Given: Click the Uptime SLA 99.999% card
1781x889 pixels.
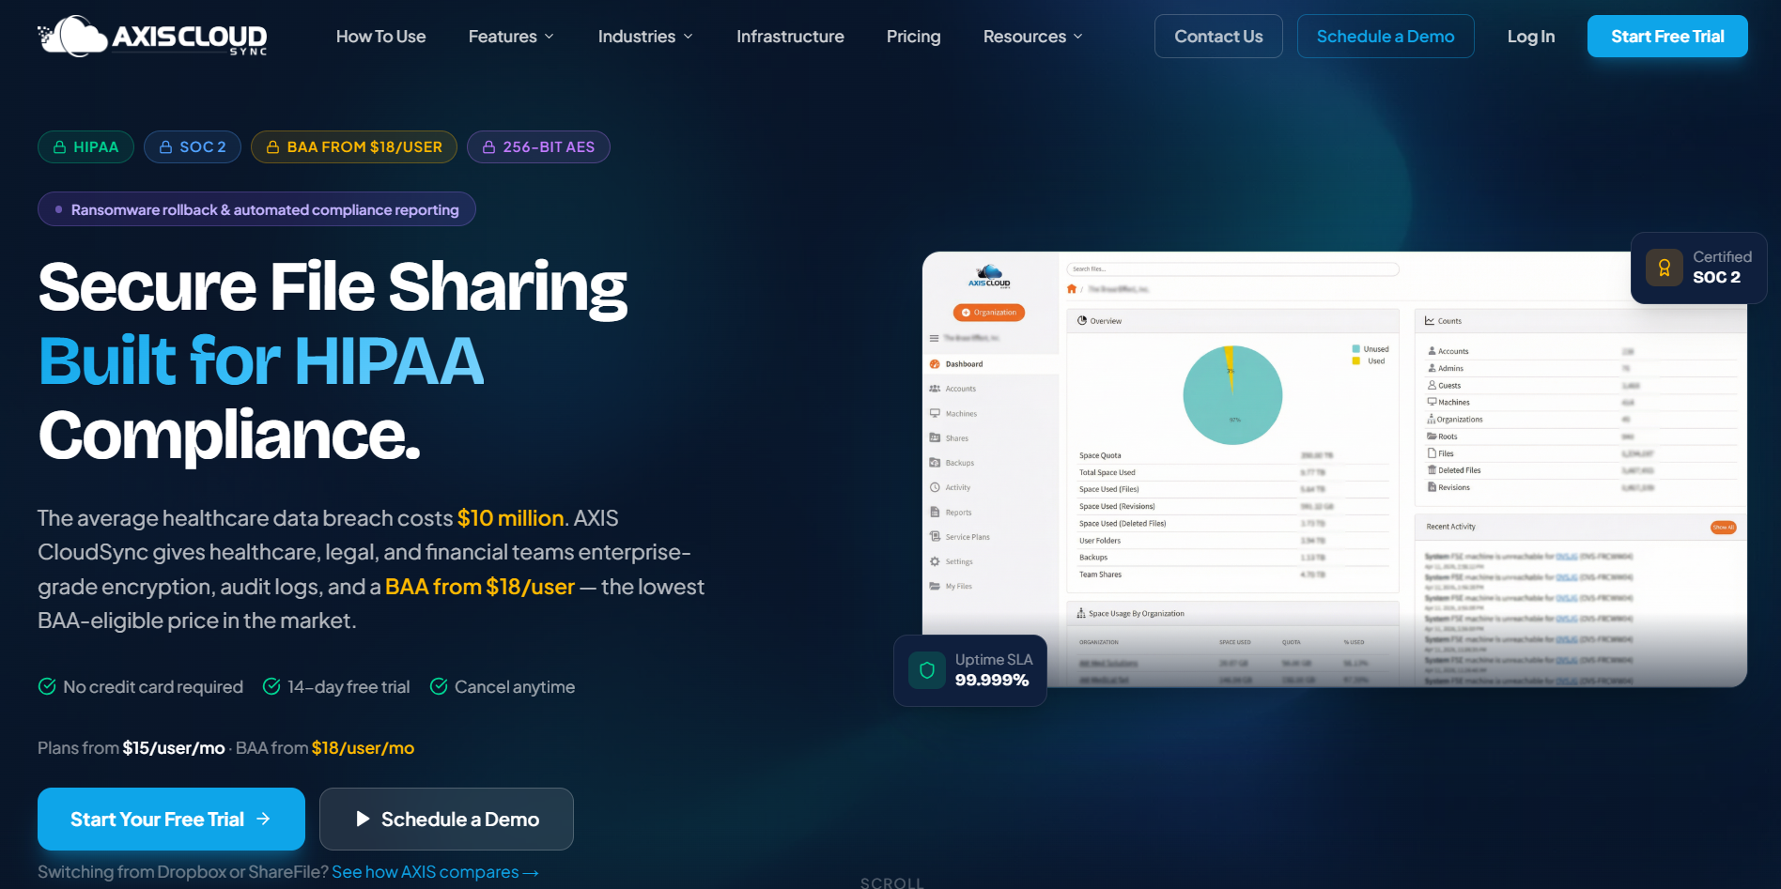Looking at the screenshot, I should 970,670.
